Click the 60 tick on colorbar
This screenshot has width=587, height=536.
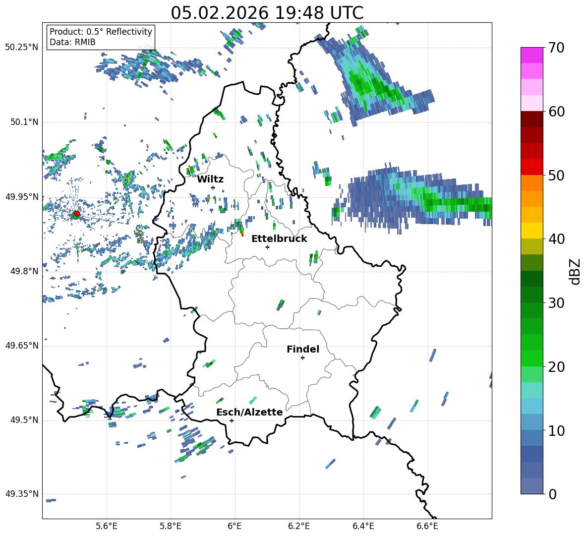click(556, 112)
